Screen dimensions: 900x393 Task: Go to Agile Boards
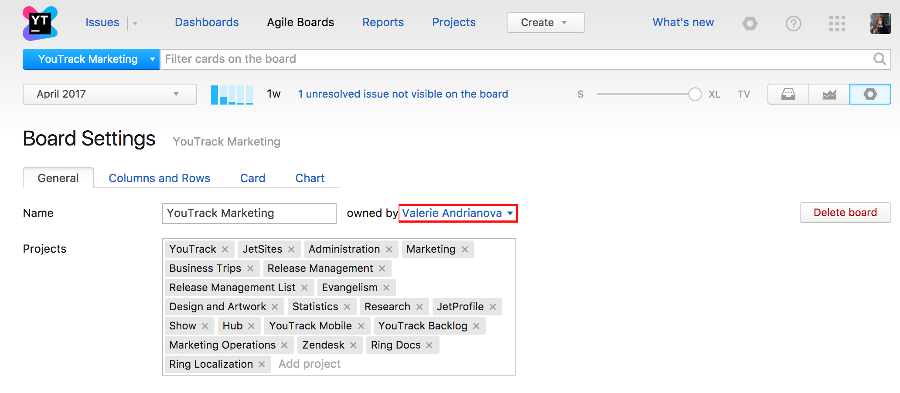tap(300, 22)
